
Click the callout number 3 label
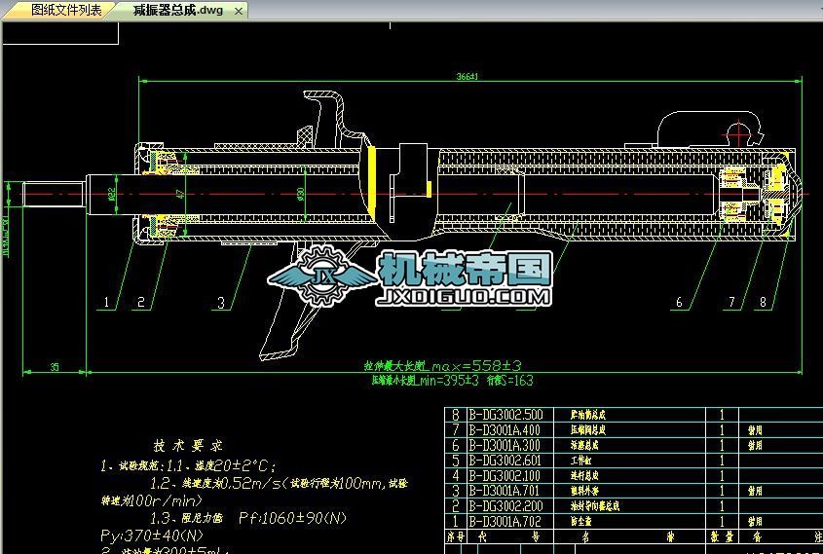(x=221, y=303)
